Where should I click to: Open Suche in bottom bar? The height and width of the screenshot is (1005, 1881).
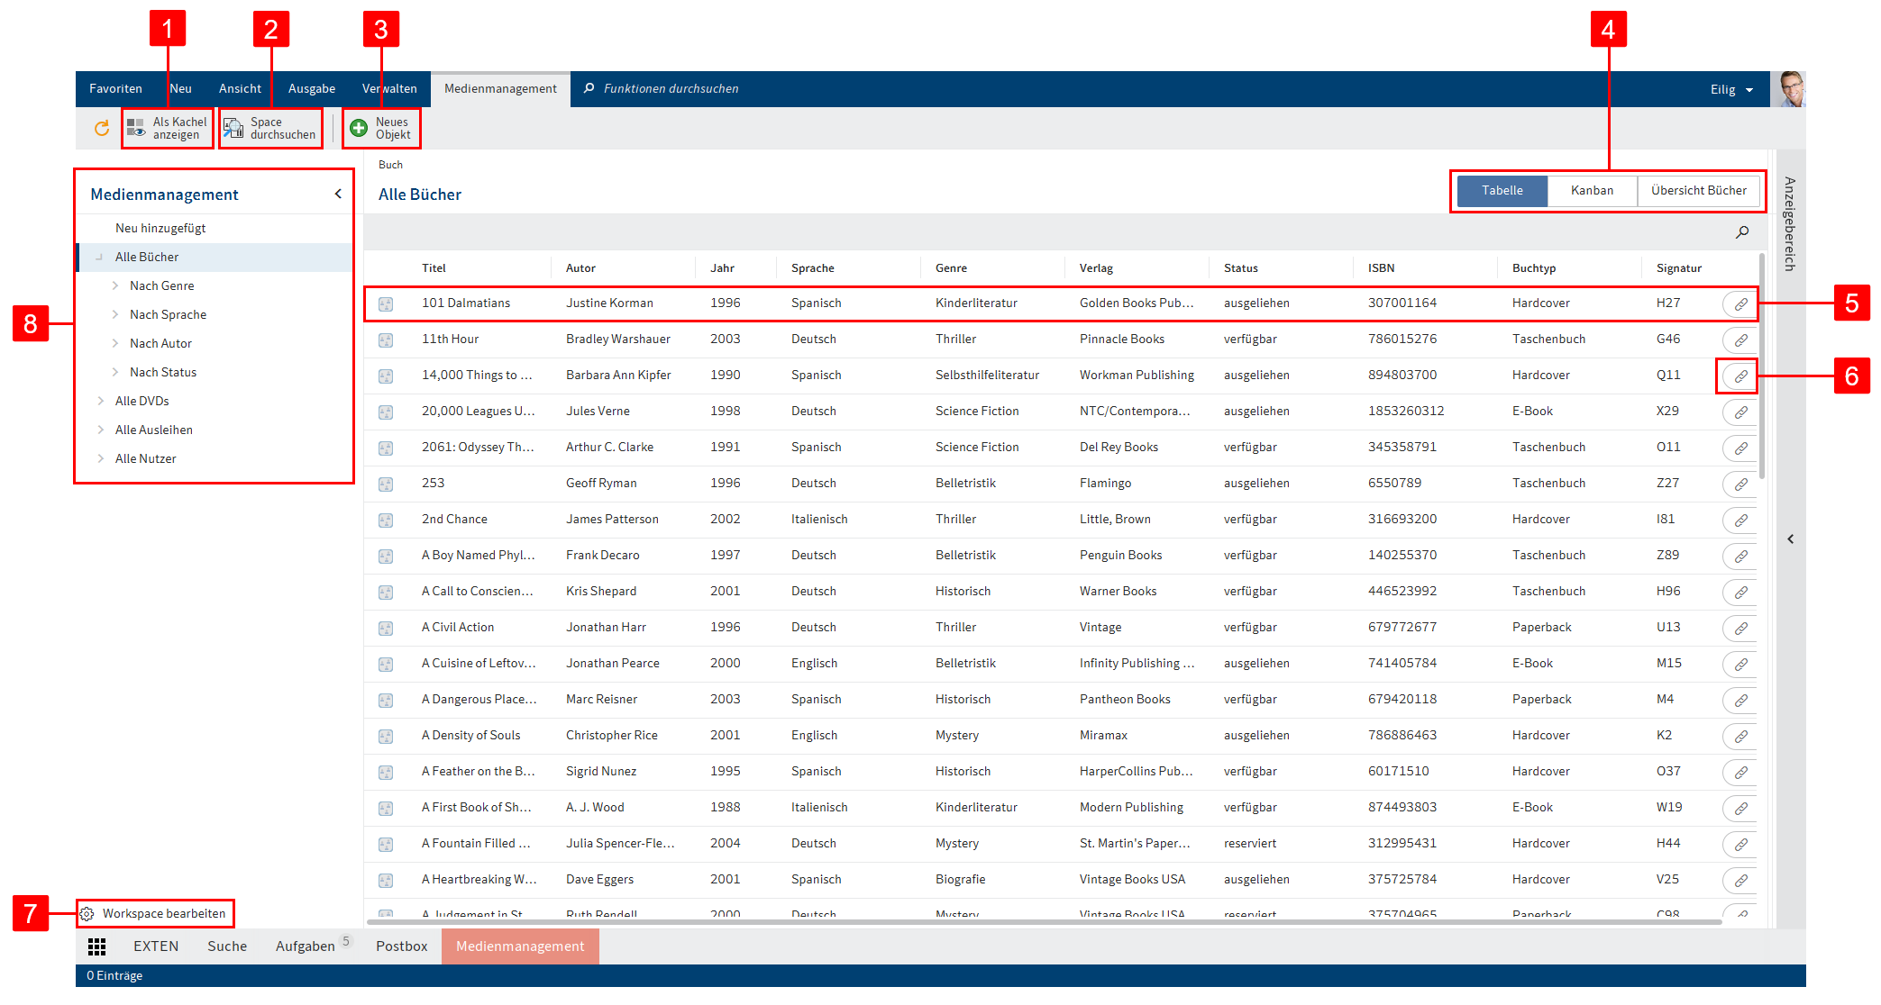click(227, 946)
